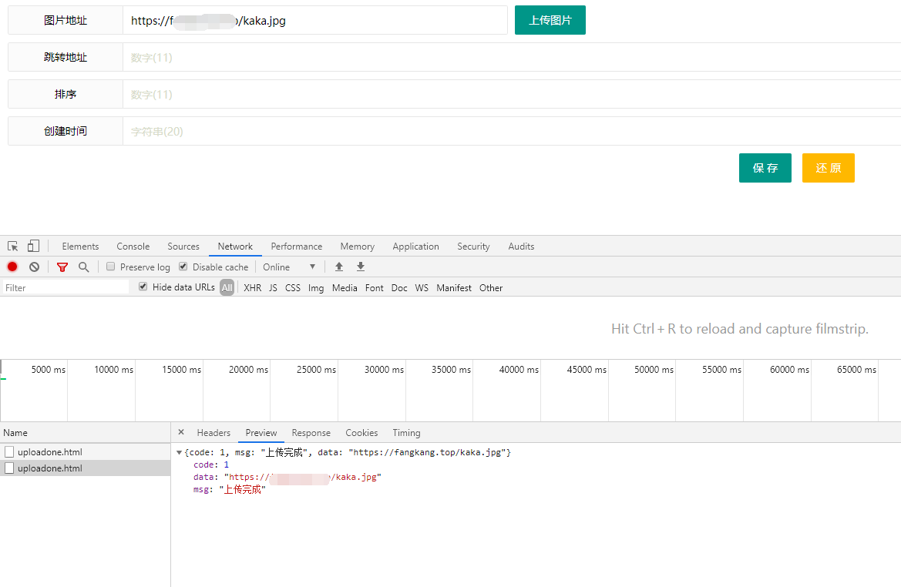This screenshot has height=587, width=901.
Task: Open the Security tab
Action: click(473, 247)
